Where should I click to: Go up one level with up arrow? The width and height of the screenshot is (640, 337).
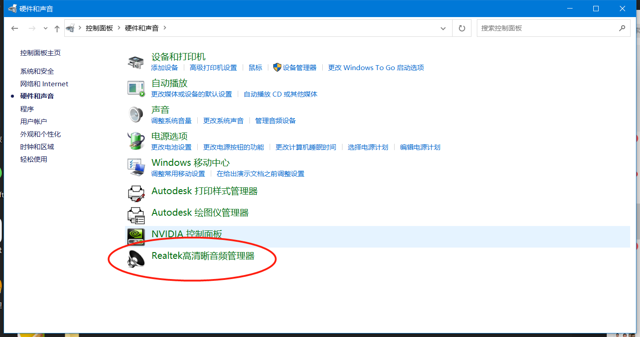tap(57, 28)
